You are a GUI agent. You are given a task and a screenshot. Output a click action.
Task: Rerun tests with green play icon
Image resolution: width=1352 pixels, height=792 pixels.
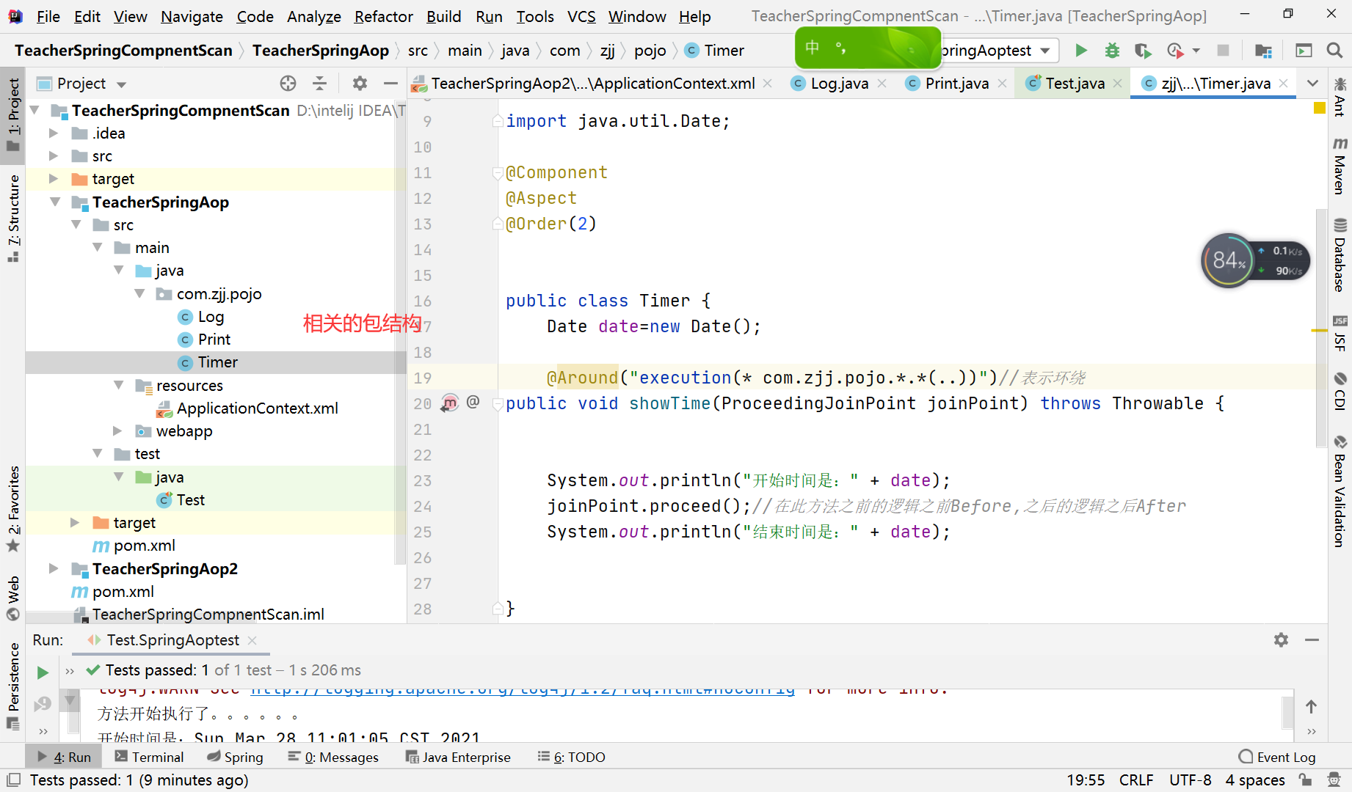pyautogui.click(x=43, y=672)
